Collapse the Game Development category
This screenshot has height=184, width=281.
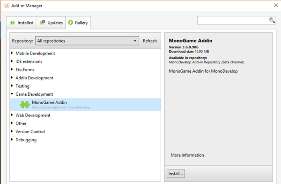click(12, 94)
